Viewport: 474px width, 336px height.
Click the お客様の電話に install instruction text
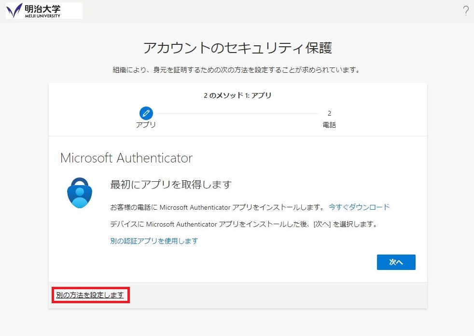click(217, 207)
